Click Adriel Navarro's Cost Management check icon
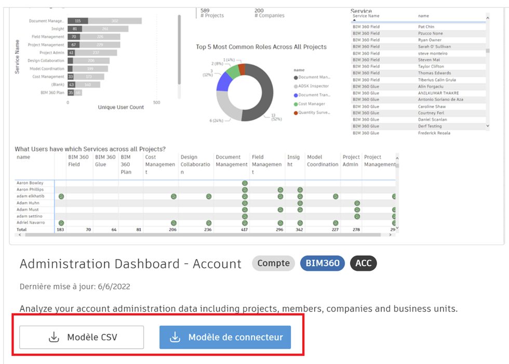 click(x=173, y=223)
